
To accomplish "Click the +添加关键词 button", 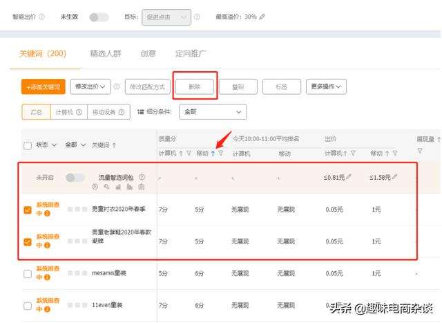I will tap(44, 86).
